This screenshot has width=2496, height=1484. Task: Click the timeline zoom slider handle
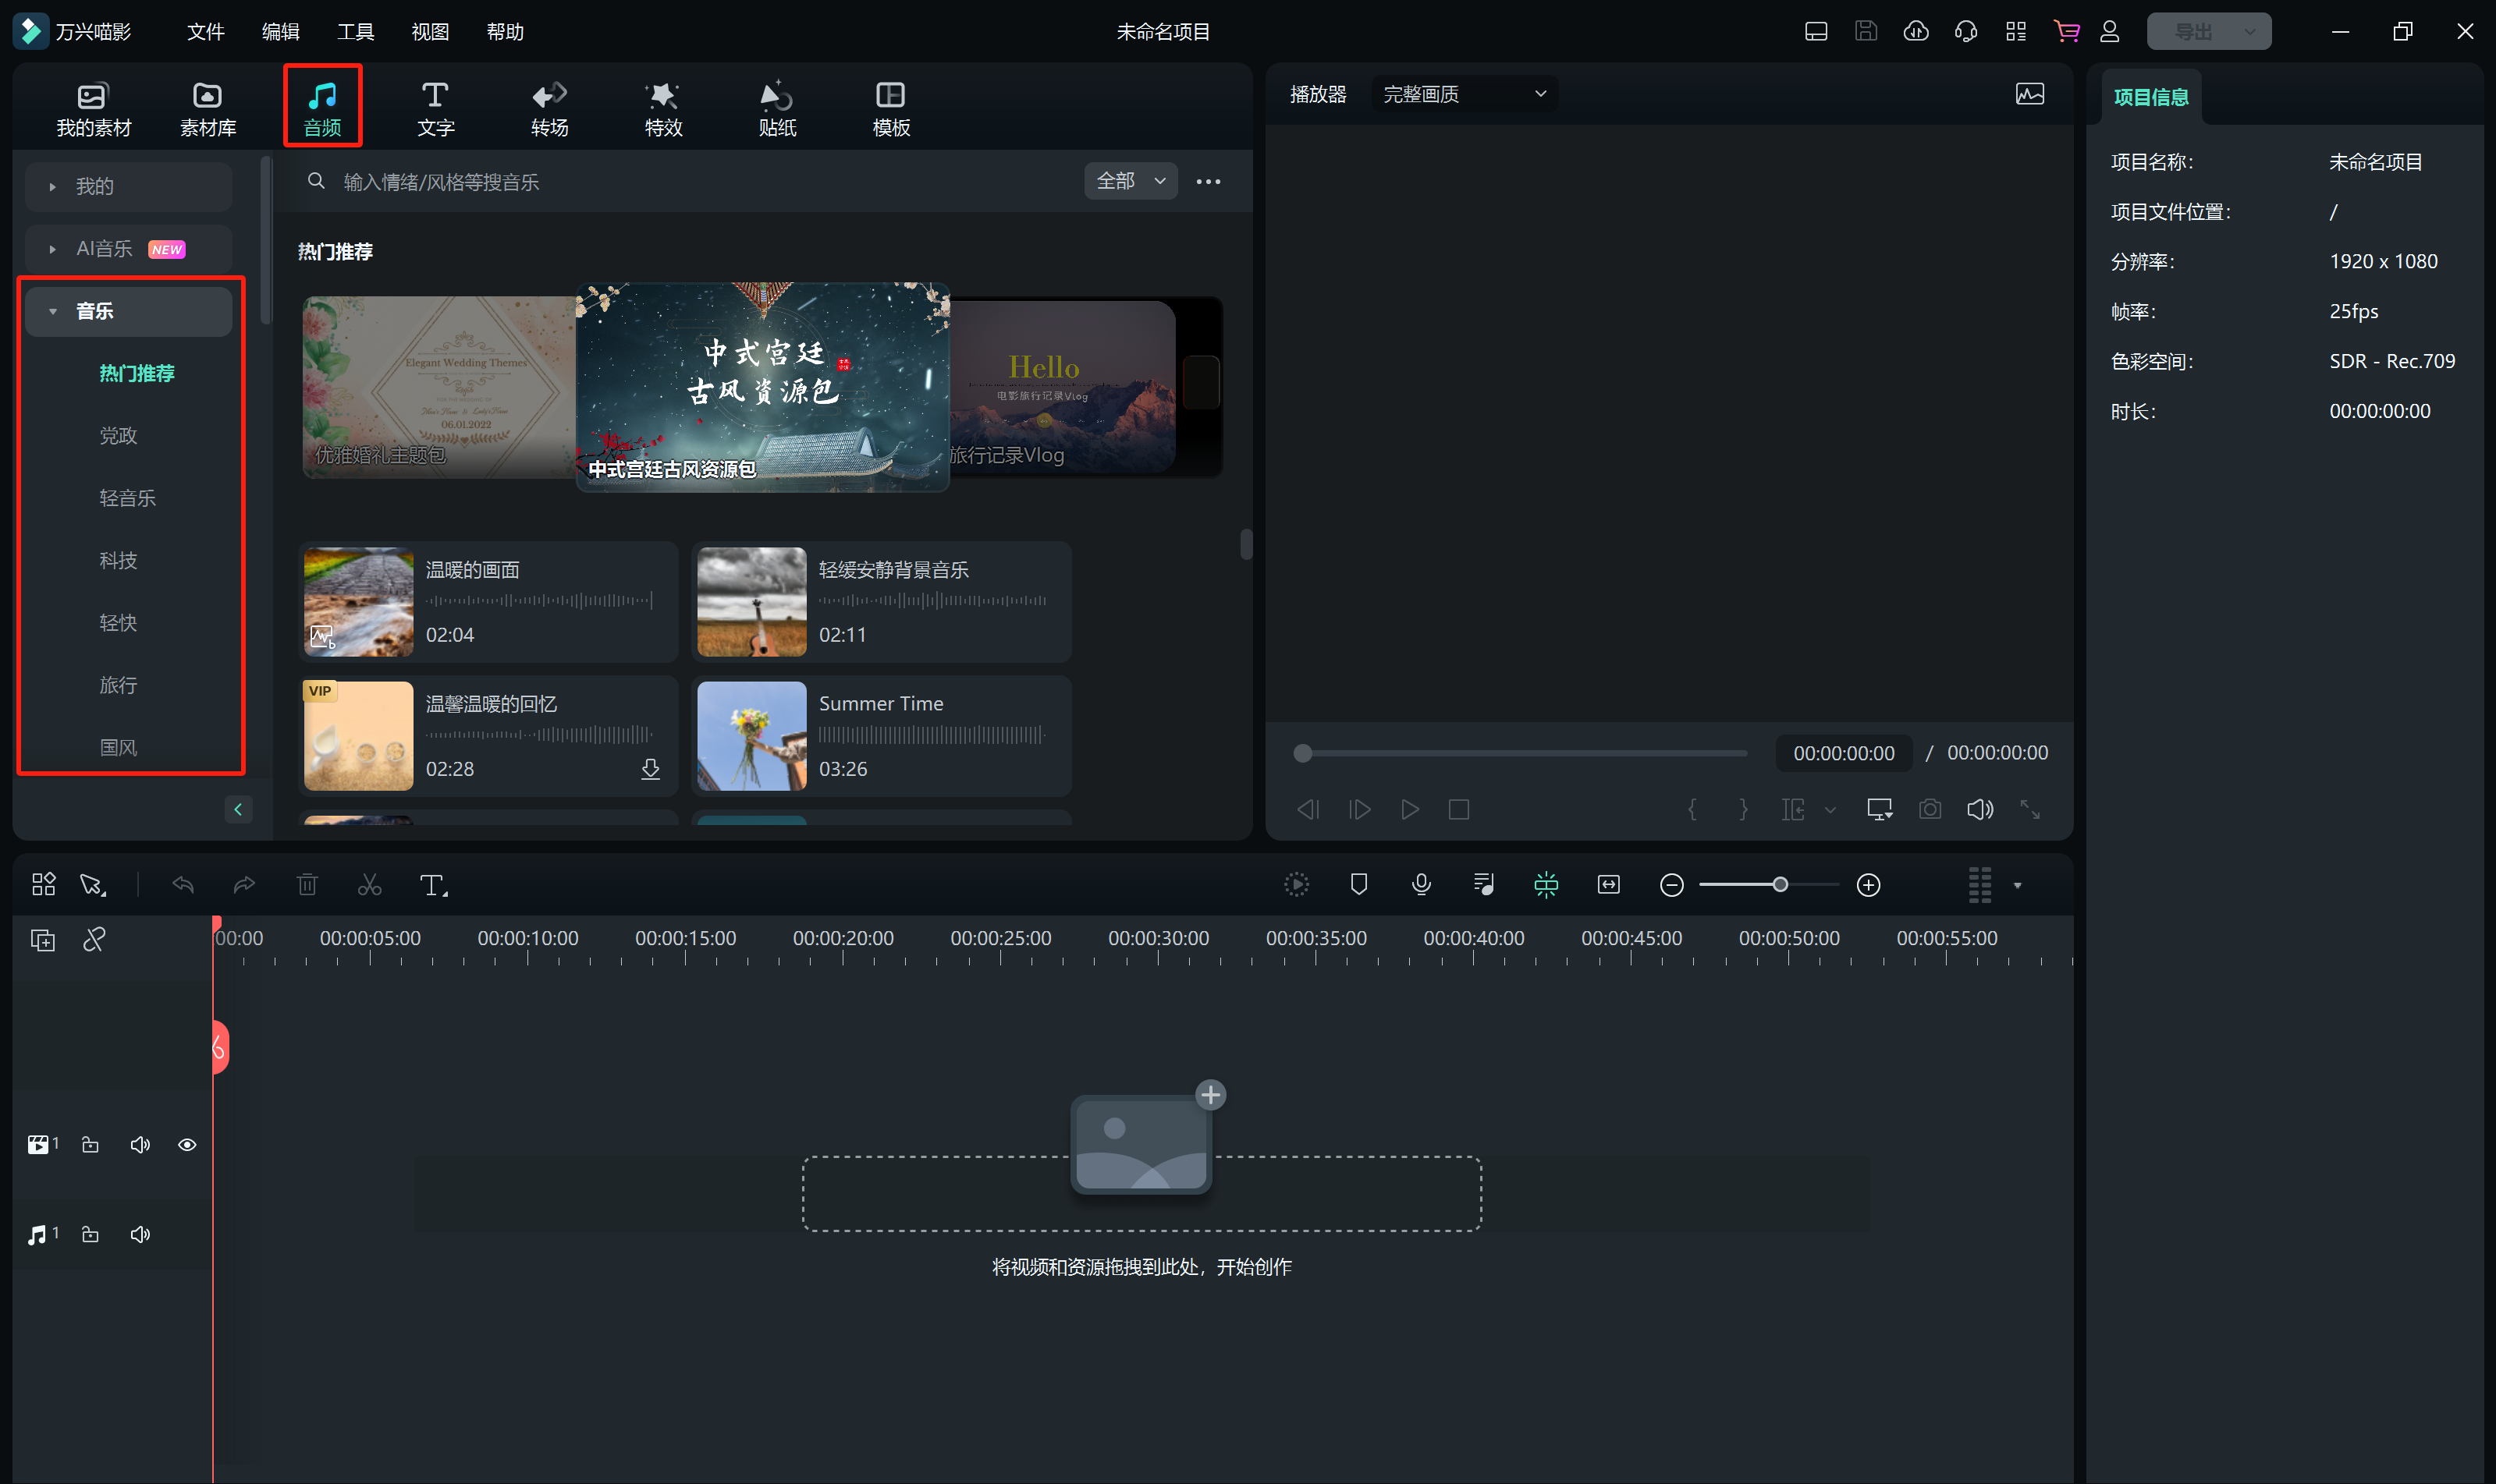(x=1780, y=885)
